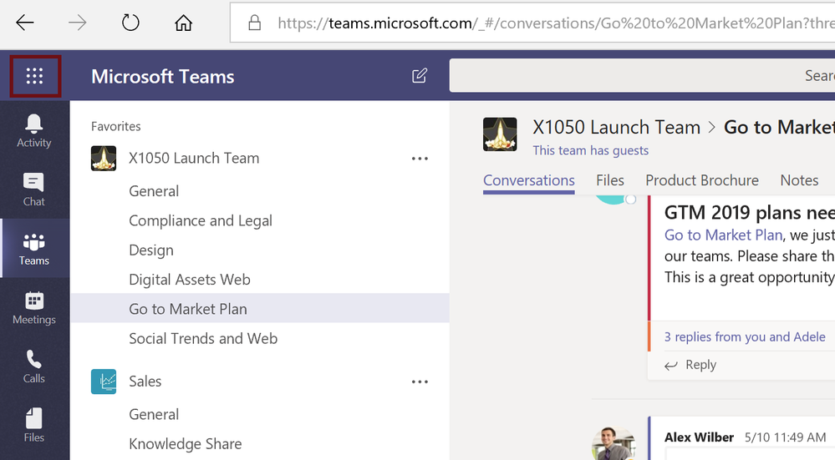835x460 pixels.
Task: Open Knowledge Share channel
Action: coord(186,444)
